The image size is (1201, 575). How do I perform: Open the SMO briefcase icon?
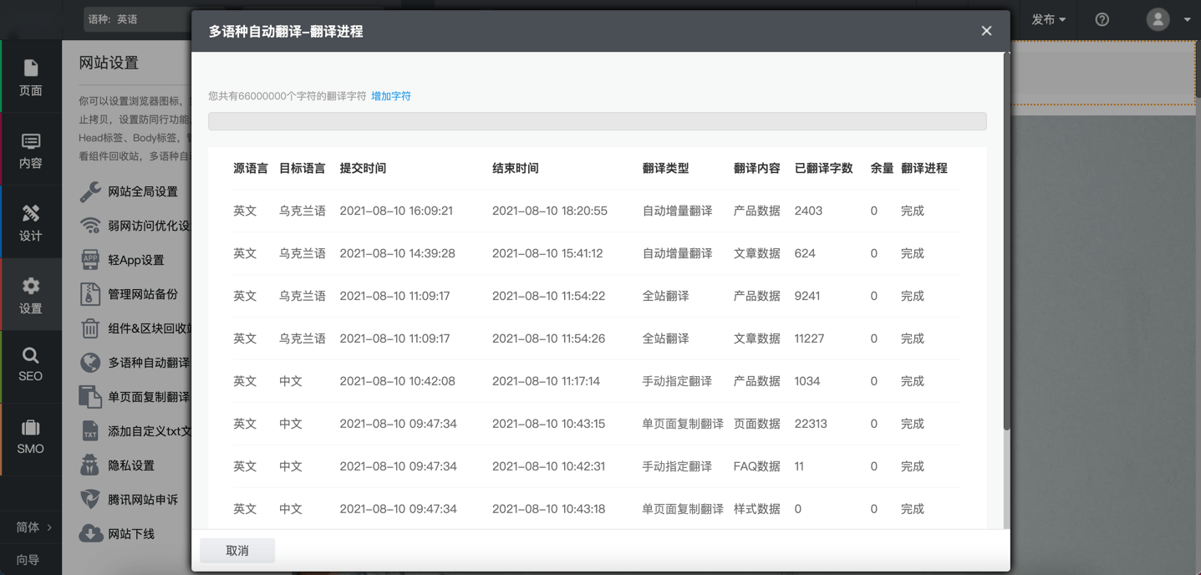click(31, 437)
